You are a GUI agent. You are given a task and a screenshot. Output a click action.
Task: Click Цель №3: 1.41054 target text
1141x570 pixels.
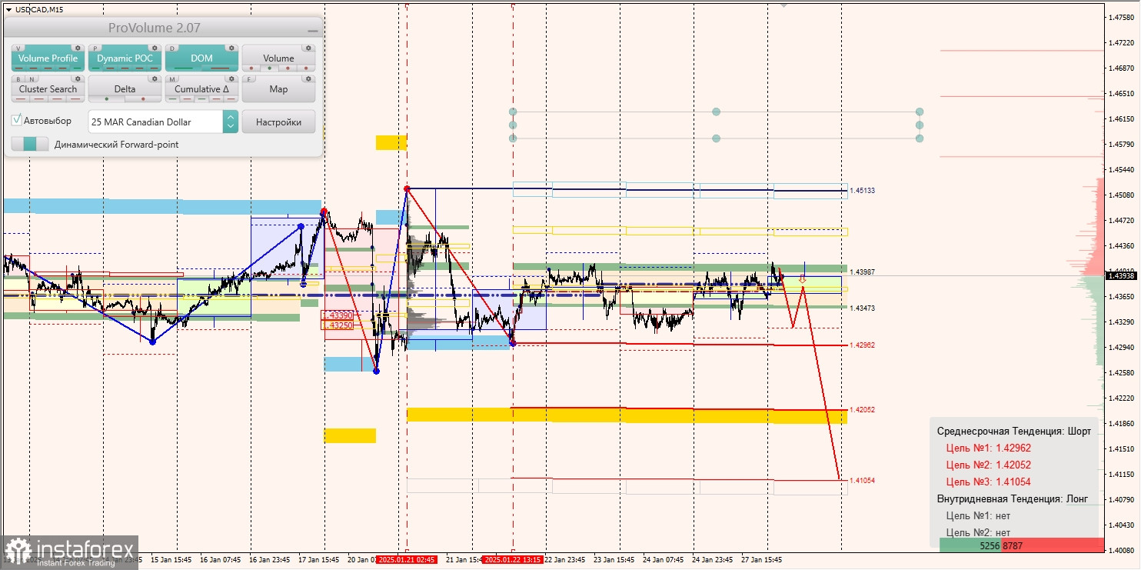(988, 482)
